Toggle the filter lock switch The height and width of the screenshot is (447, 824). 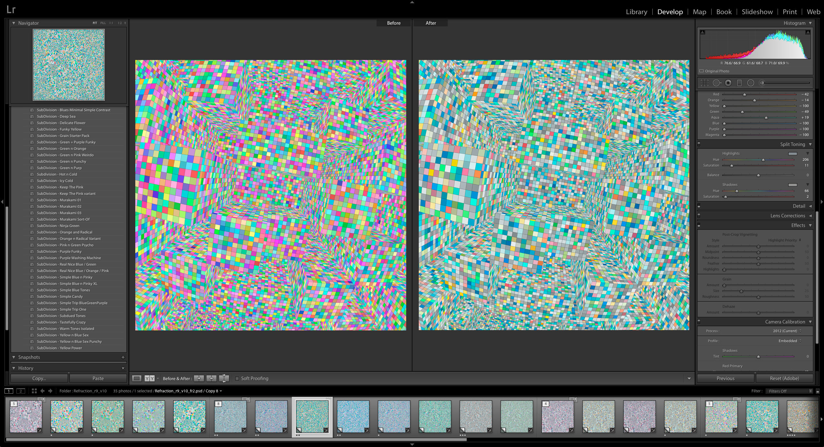point(818,391)
